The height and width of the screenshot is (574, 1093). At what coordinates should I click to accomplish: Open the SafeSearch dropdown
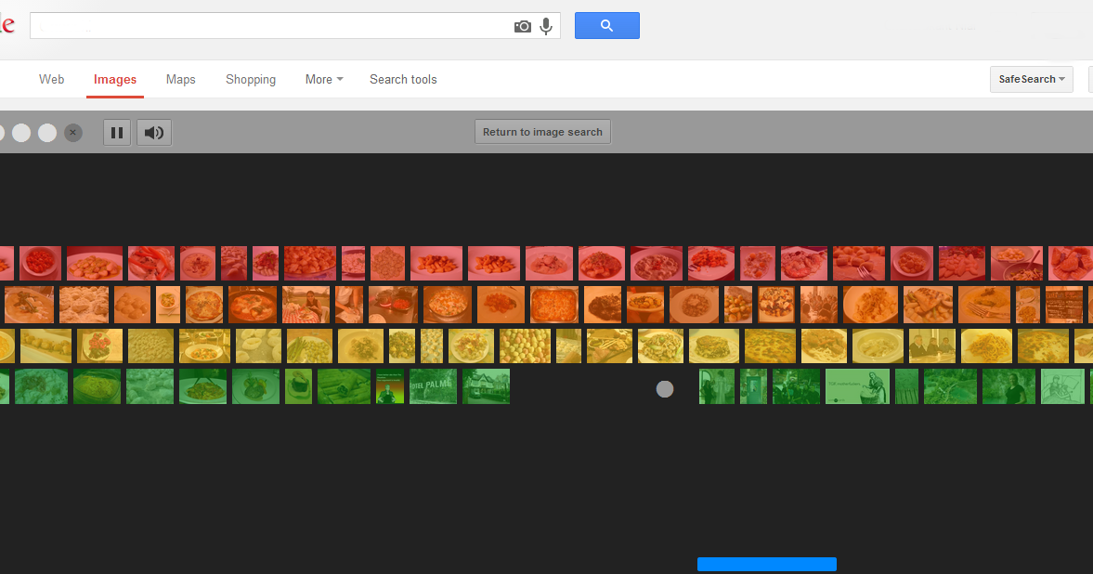click(x=1031, y=80)
